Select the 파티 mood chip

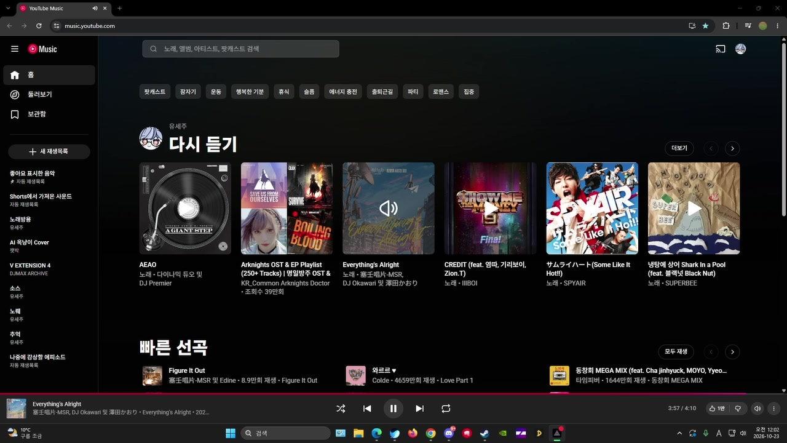tap(413, 92)
